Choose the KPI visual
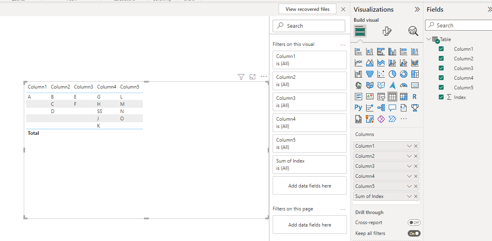Screen dimensions: 492x241 [370, 97]
